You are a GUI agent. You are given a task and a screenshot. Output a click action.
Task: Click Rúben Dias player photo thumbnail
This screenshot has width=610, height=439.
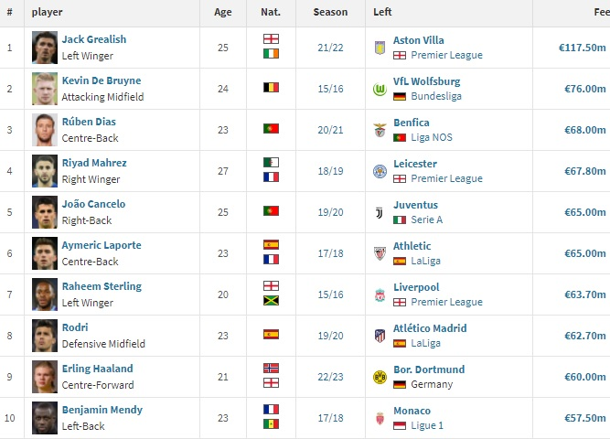[45, 130]
